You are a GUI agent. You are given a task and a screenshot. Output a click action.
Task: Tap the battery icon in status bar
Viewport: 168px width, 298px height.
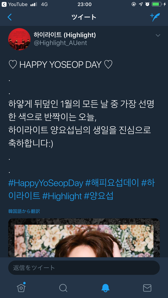click(x=157, y=4)
